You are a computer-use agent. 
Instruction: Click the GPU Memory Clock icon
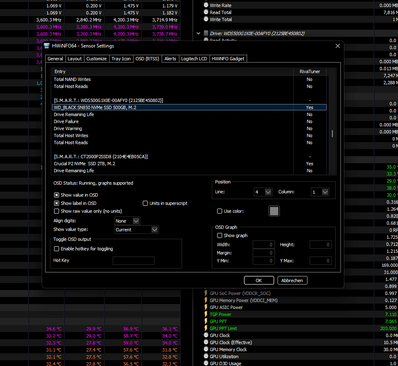206,349
